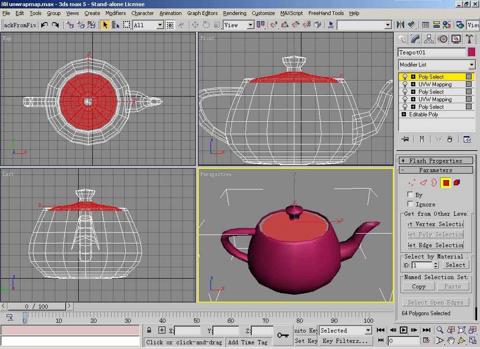The image size is (480, 349).
Task: Switch to the Motion panel wheel icon
Action: (442, 39)
